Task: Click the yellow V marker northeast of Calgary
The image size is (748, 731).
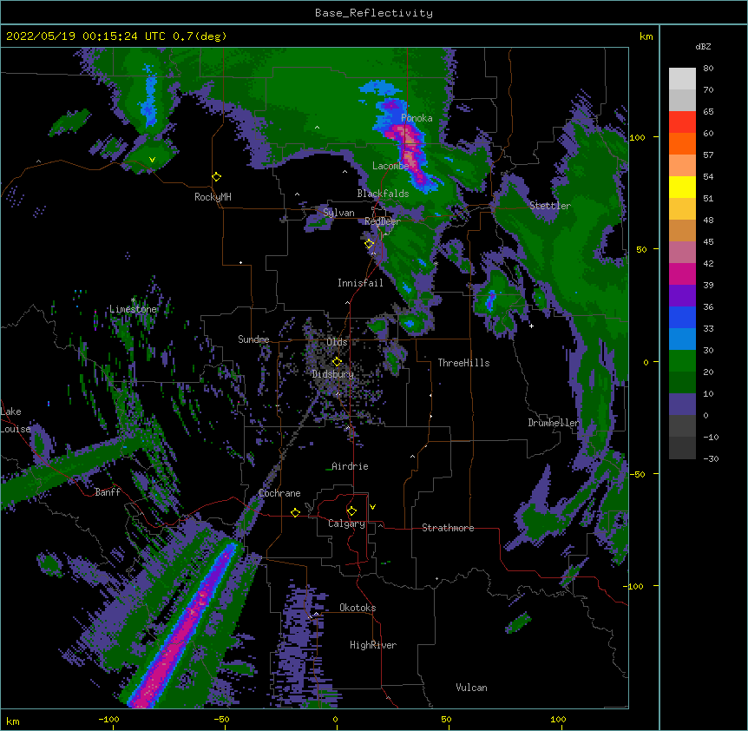Action: [x=372, y=507]
